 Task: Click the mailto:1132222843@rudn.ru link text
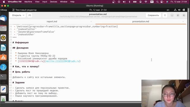63,61
